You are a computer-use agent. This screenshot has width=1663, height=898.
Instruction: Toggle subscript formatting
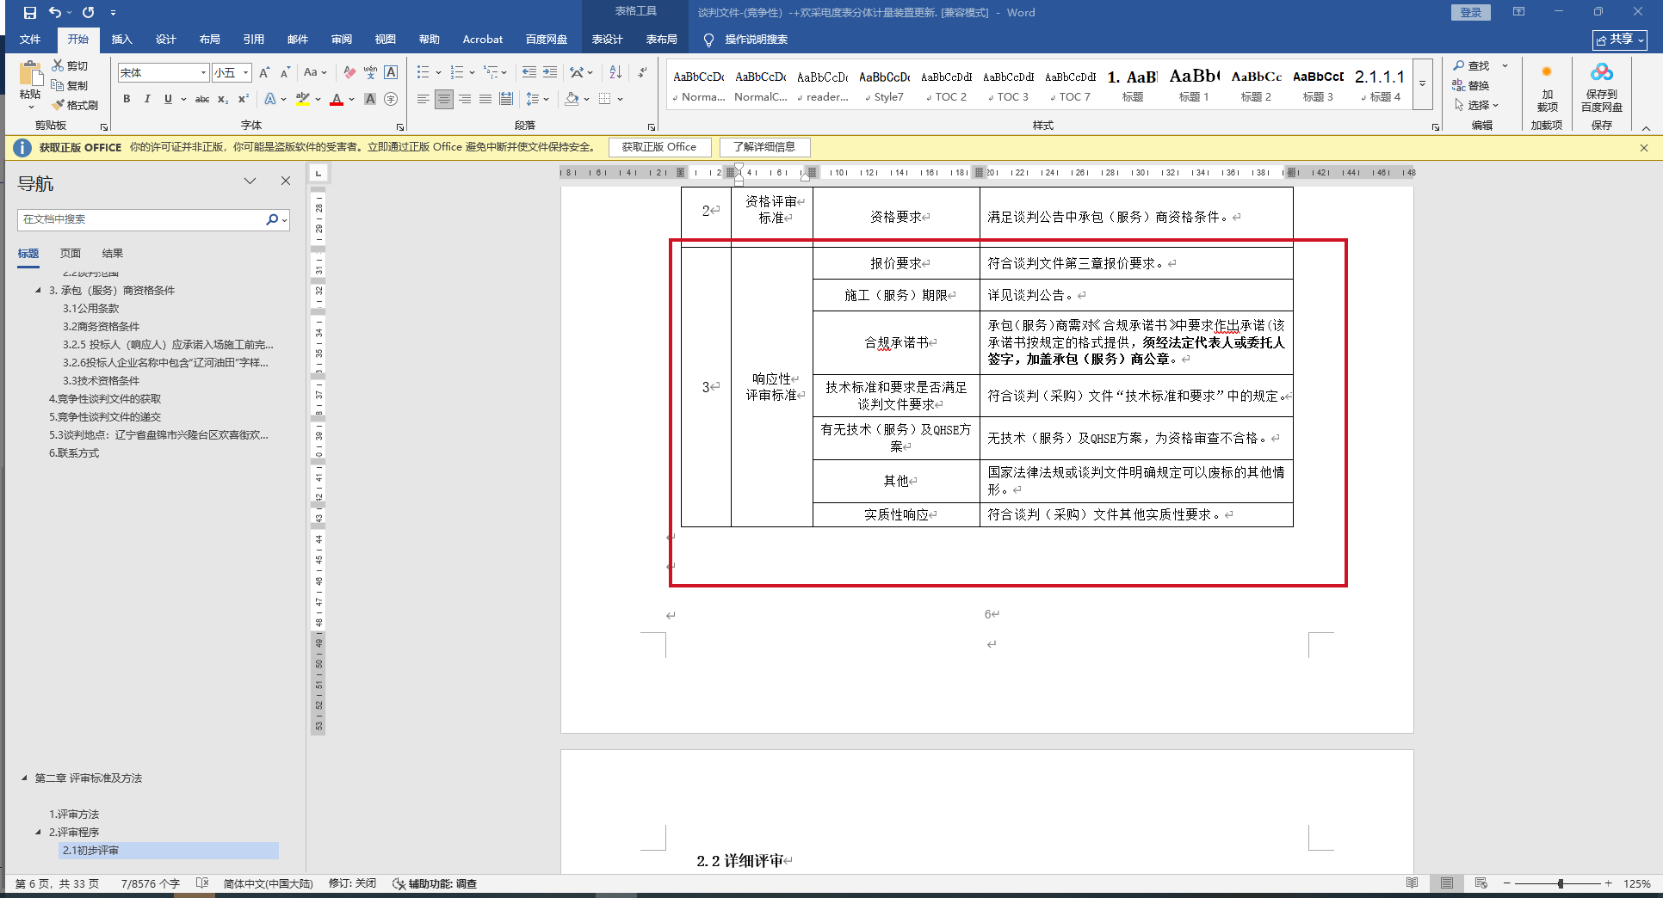tap(223, 99)
